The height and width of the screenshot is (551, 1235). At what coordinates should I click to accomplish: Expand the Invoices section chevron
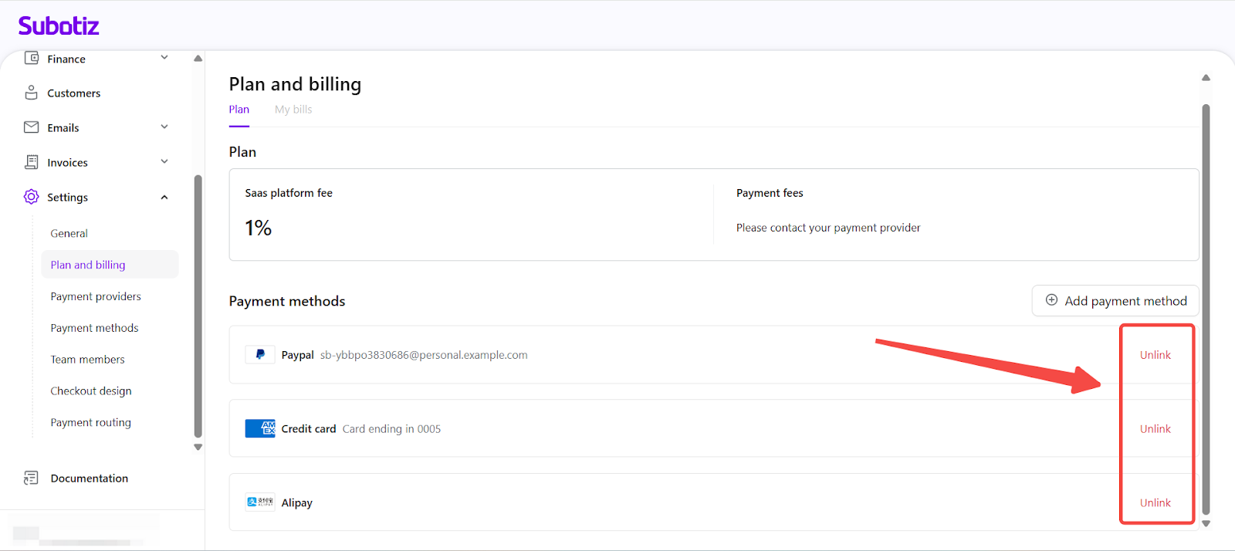point(164,162)
